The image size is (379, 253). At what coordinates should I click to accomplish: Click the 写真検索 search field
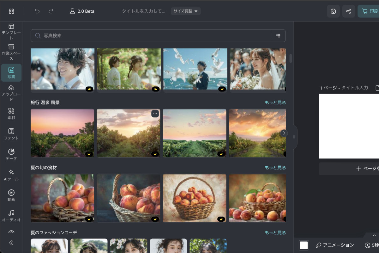tap(152, 36)
